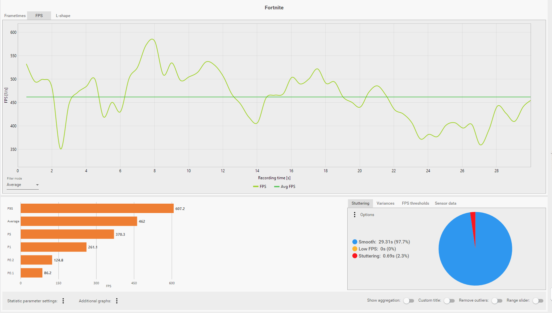Click the P0.1 bar in the chart
The height and width of the screenshot is (313, 552).
coord(31,273)
